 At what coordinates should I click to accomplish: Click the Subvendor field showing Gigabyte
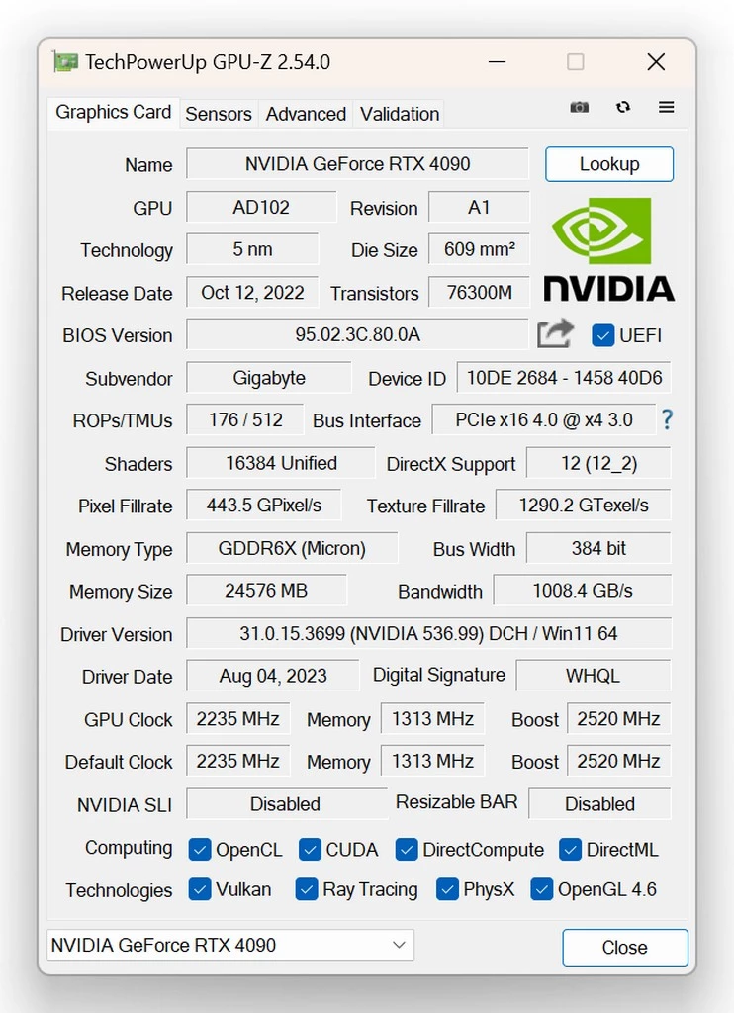point(269,378)
